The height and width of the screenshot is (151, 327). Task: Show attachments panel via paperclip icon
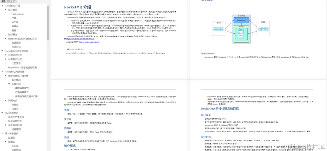coord(14,2)
